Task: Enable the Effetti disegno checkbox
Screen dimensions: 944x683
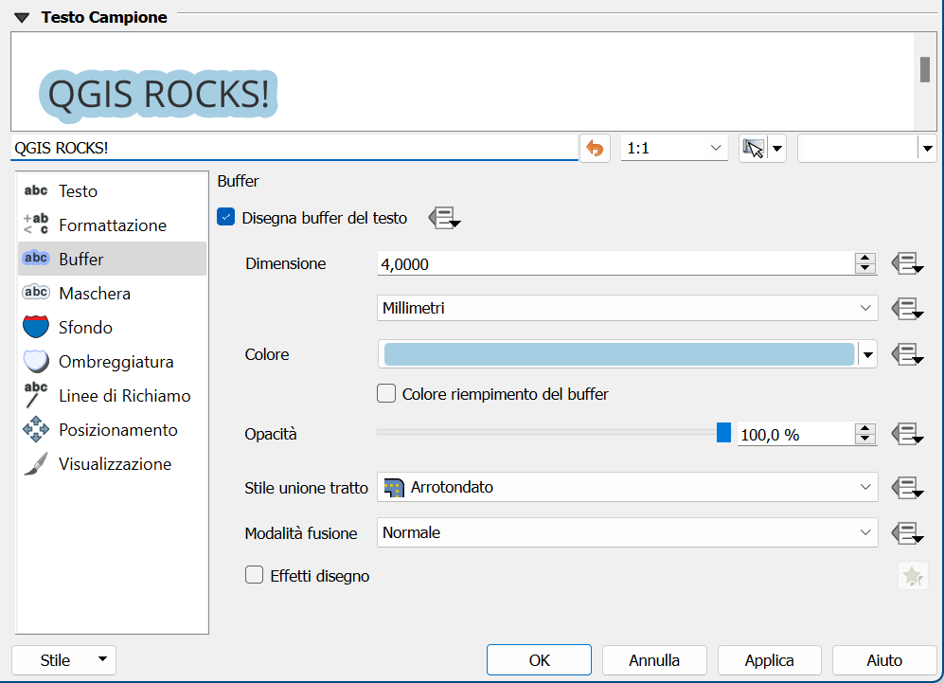Action: click(x=254, y=575)
